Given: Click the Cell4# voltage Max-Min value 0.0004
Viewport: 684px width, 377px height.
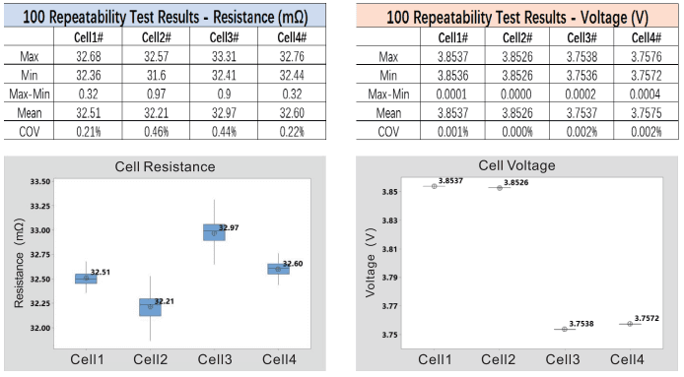Looking at the screenshot, I should (646, 94).
